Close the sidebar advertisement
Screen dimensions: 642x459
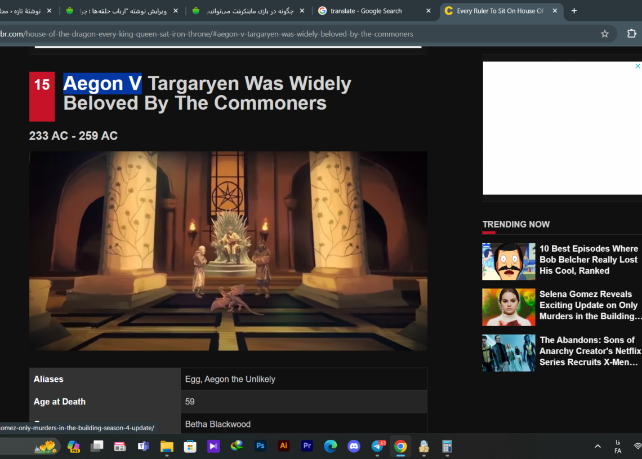[x=637, y=66]
